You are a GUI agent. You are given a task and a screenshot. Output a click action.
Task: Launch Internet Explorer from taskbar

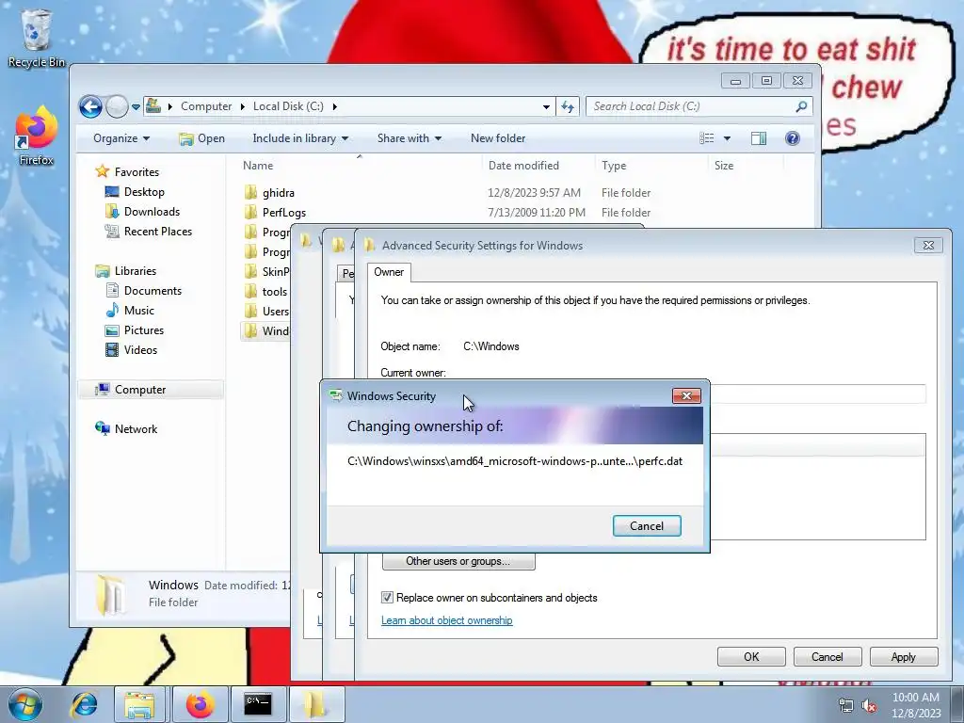(84, 704)
